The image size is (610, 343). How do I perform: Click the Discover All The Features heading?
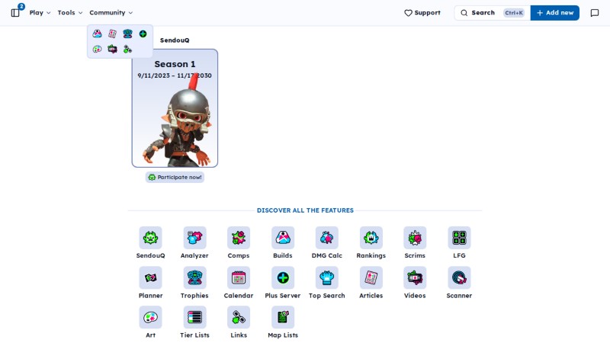(x=305, y=210)
